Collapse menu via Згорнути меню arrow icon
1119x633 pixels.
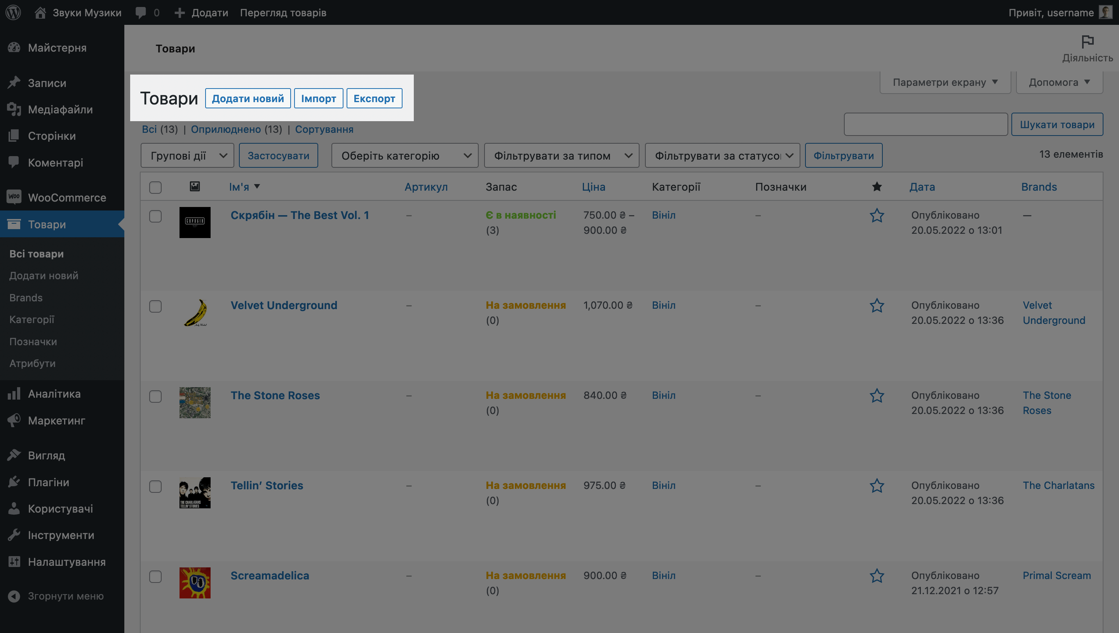pos(14,596)
